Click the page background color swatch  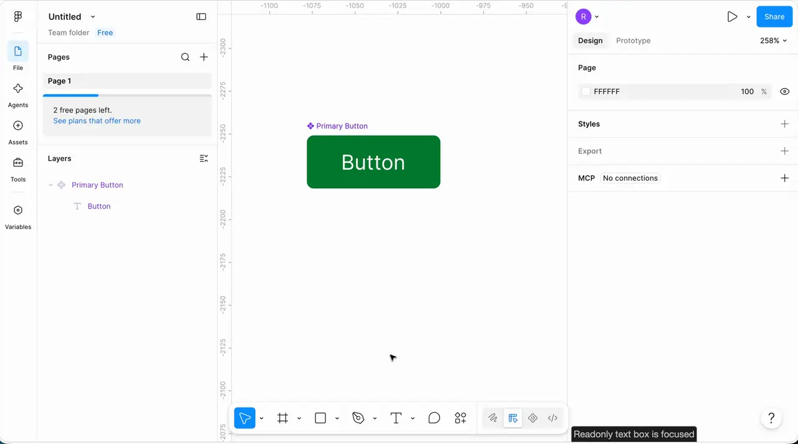[586, 92]
